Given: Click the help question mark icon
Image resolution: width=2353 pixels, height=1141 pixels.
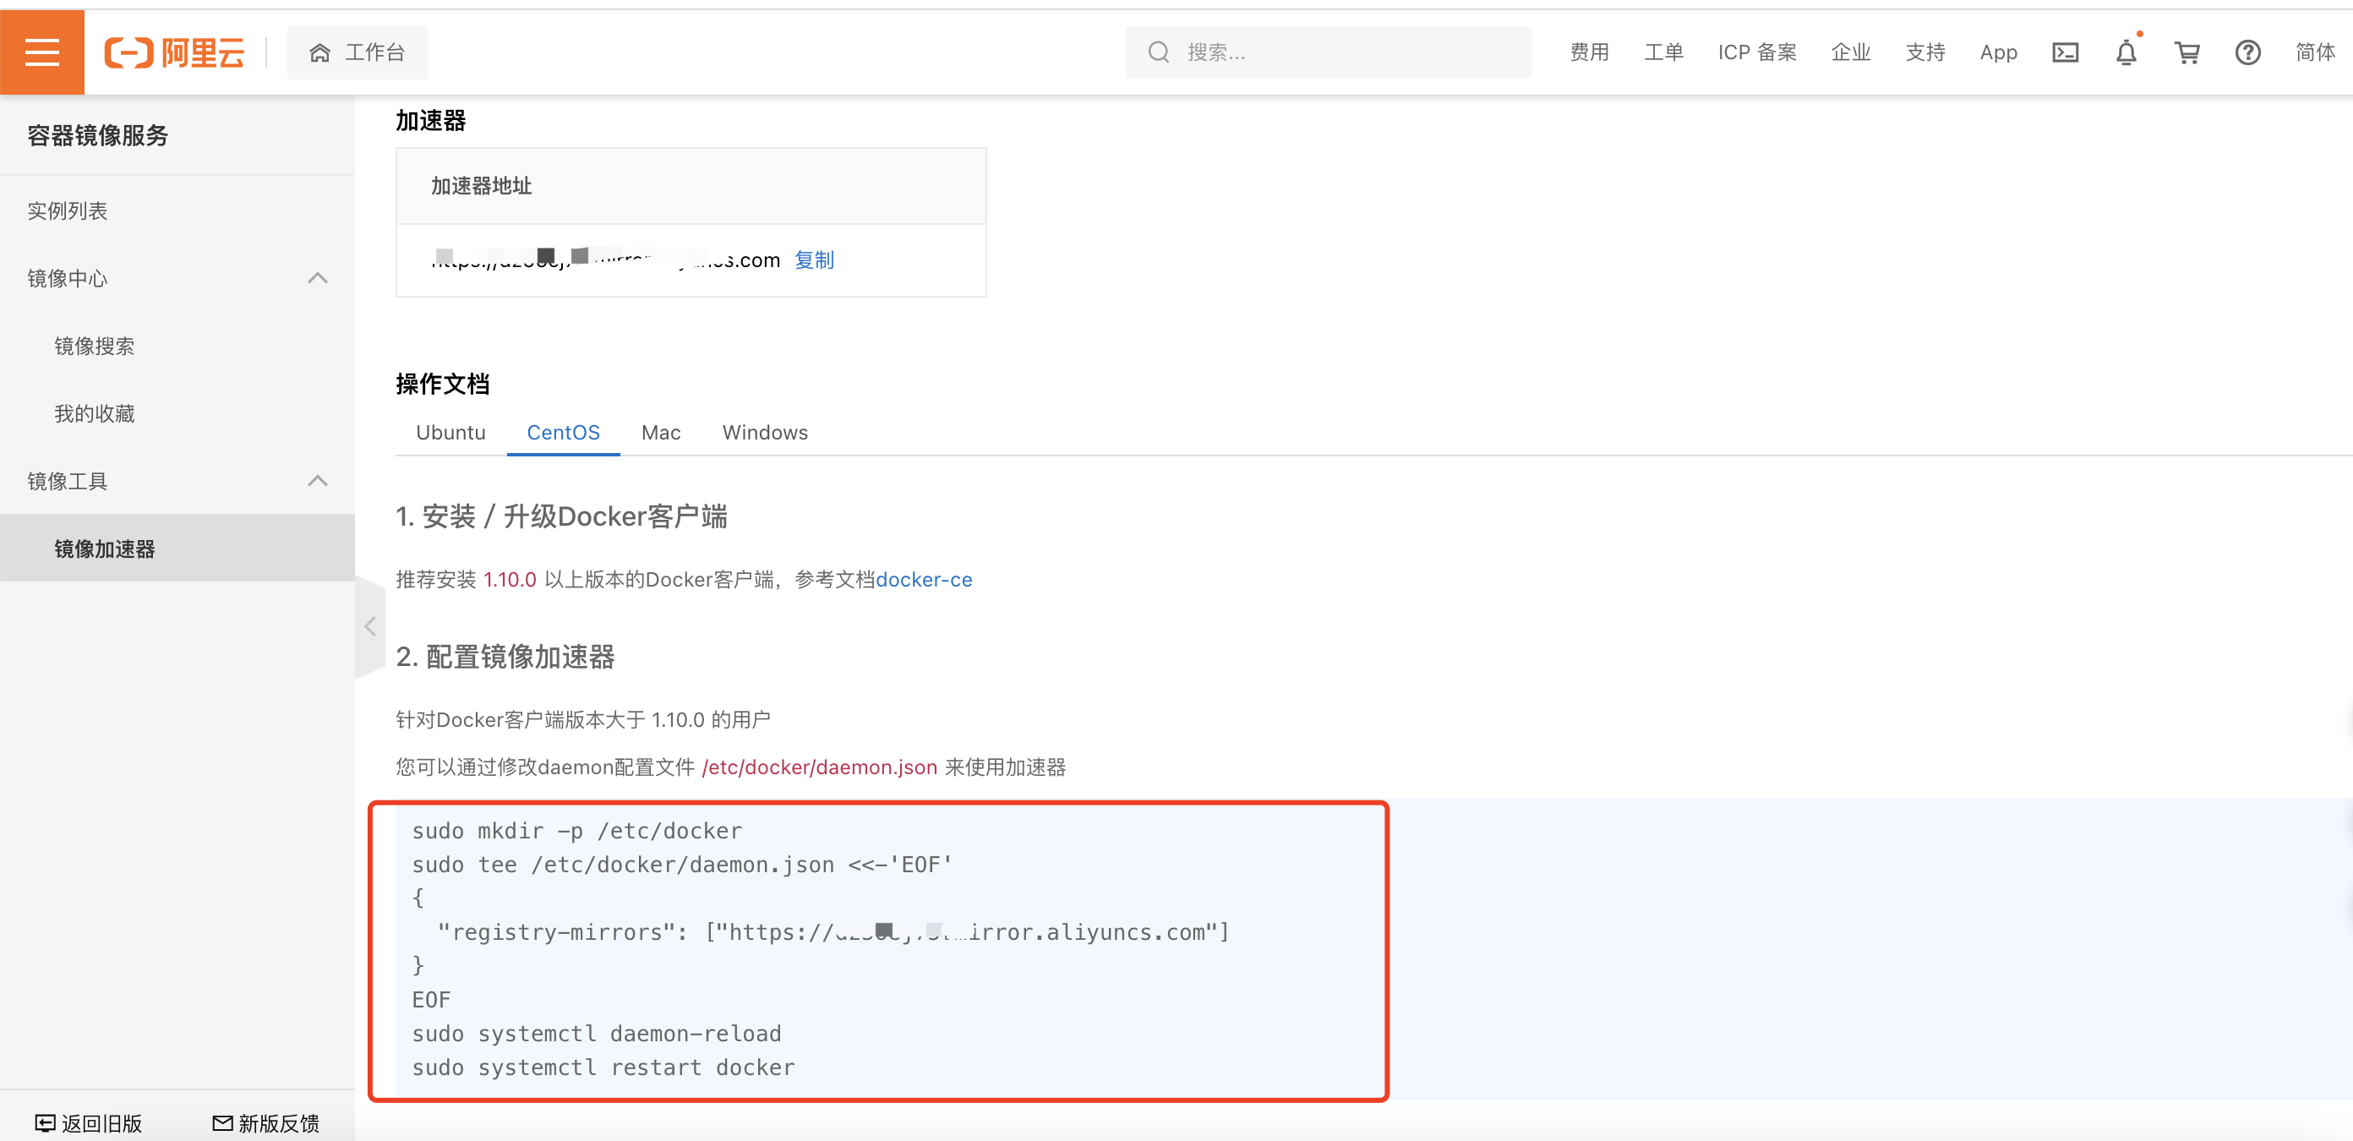Looking at the screenshot, I should click(x=2247, y=52).
